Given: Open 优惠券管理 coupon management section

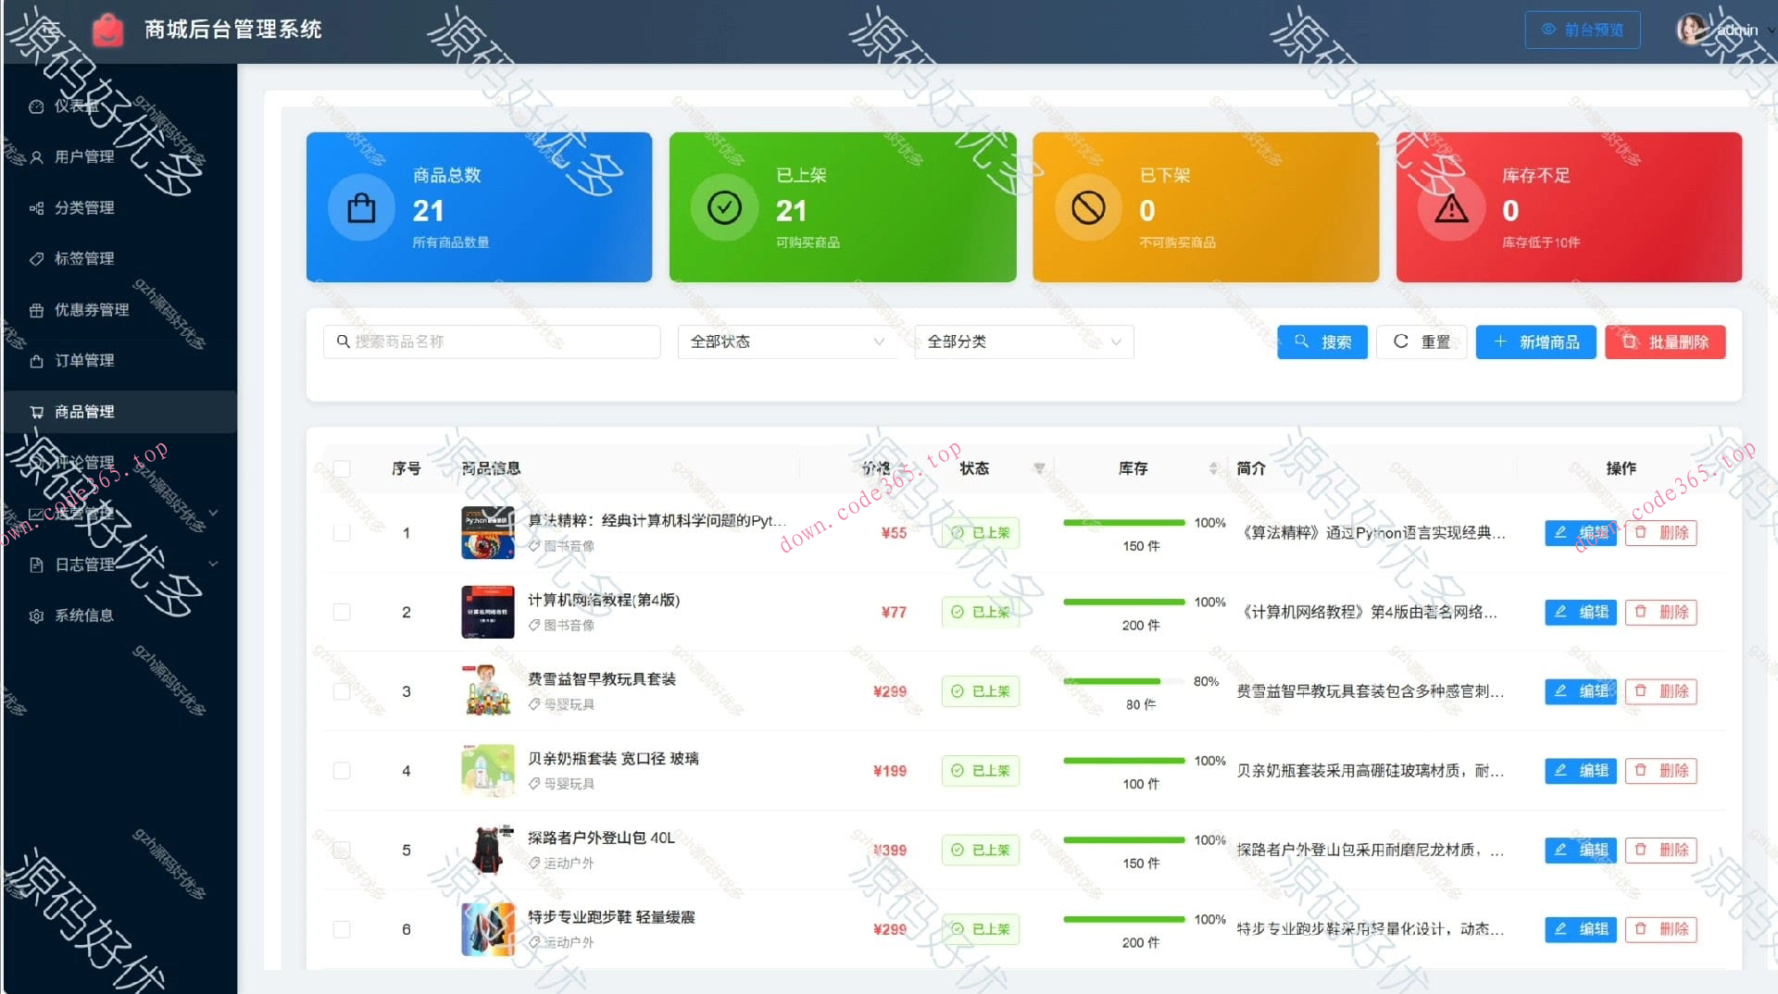Looking at the screenshot, I should coord(35,309).
